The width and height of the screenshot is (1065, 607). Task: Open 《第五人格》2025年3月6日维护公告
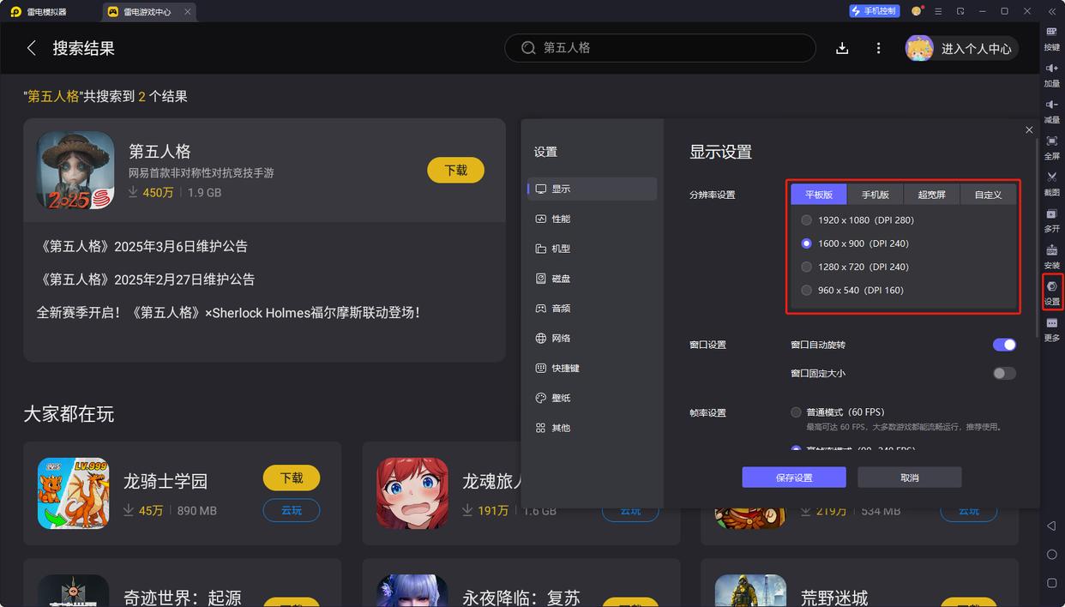(x=142, y=246)
